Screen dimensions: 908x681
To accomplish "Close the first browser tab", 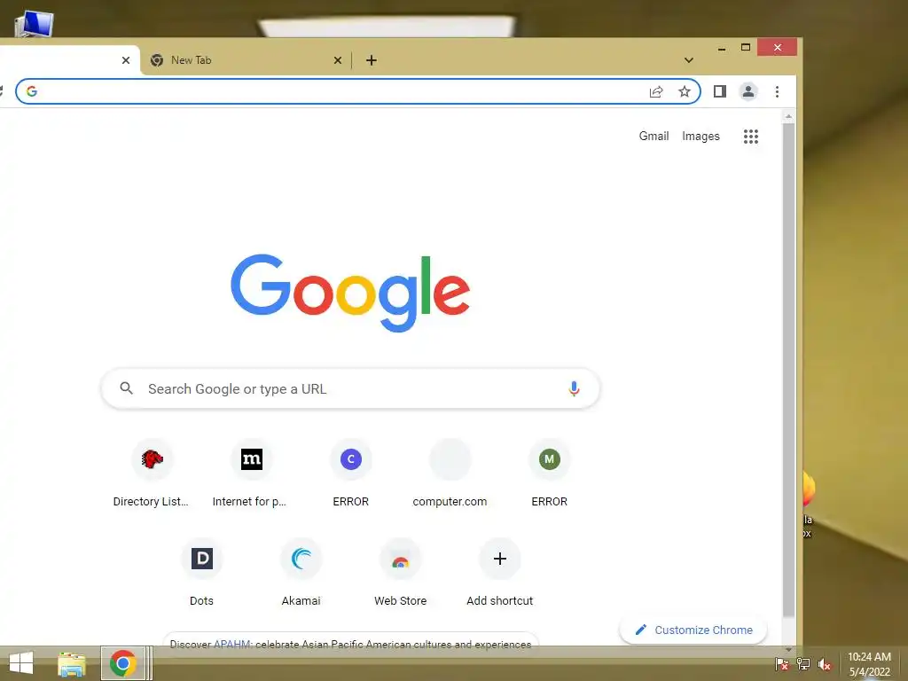I will 126,60.
